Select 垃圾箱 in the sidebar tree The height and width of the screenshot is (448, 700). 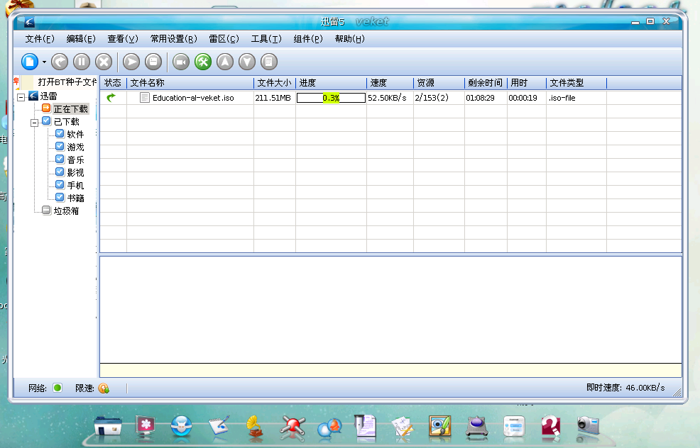(x=66, y=211)
